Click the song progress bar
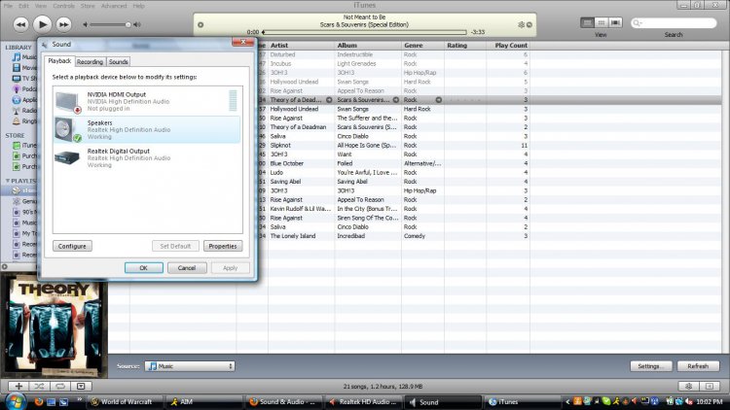 [365, 32]
